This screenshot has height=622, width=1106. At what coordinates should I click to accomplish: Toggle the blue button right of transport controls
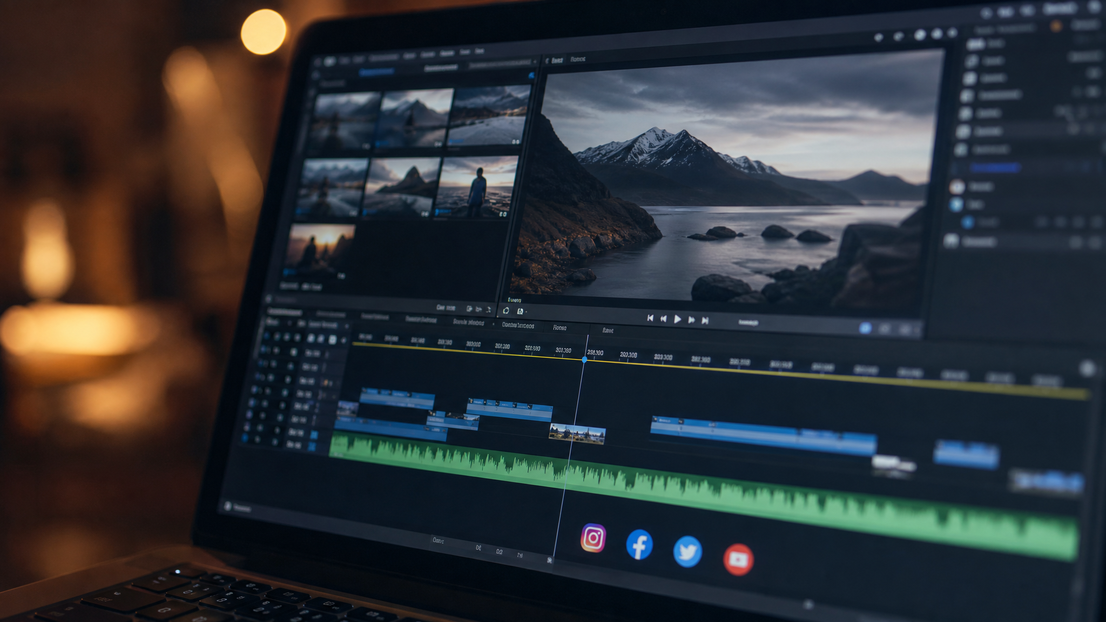[x=865, y=328]
